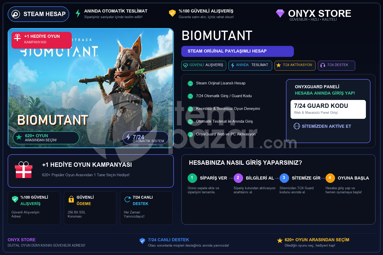Select the 7/24 Destek tag
Image resolution: width=383 pixels, height=255 pixels.
click(337, 66)
